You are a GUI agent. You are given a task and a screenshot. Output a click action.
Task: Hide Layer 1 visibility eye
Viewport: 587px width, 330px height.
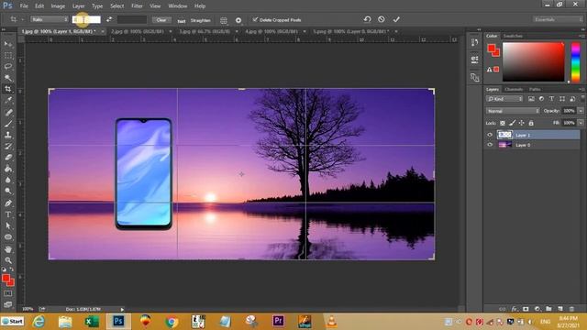coord(490,135)
